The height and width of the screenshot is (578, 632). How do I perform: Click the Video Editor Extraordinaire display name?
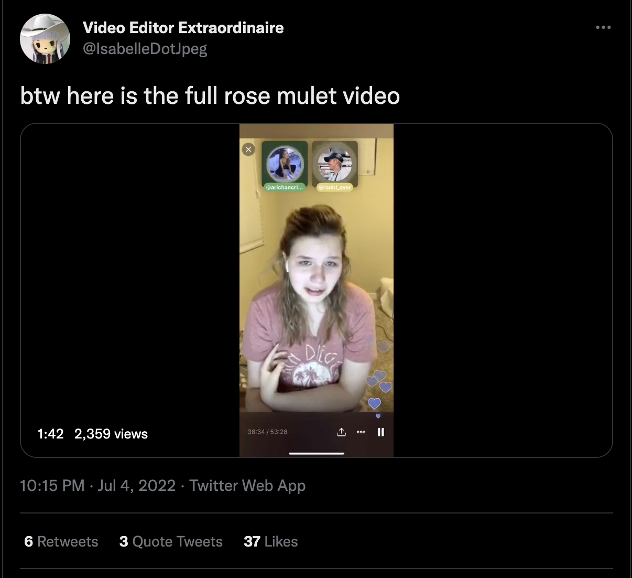pos(183,27)
